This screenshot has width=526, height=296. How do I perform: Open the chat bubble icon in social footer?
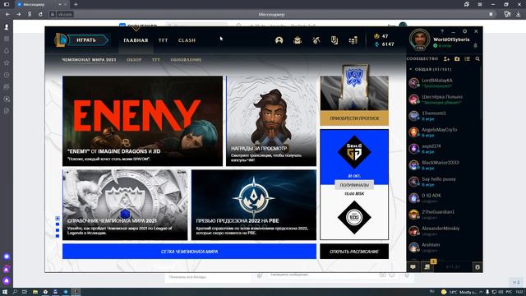(413, 266)
